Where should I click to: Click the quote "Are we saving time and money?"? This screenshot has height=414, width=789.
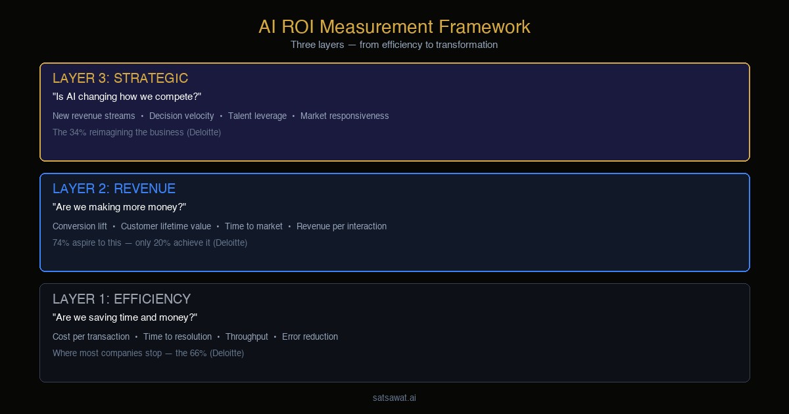pos(125,317)
